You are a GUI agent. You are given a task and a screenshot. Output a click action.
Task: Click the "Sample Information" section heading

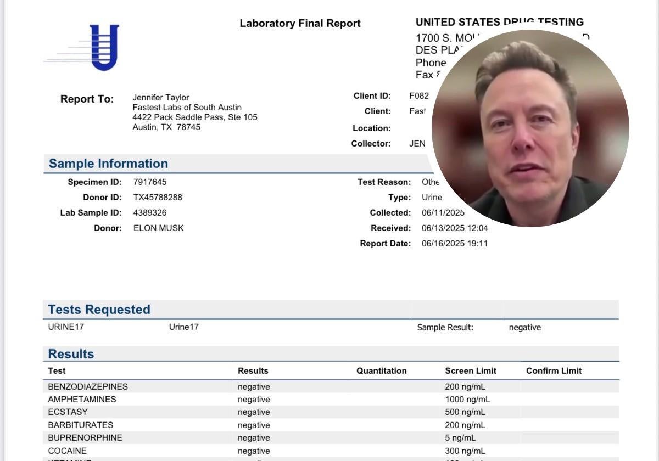[108, 164]
